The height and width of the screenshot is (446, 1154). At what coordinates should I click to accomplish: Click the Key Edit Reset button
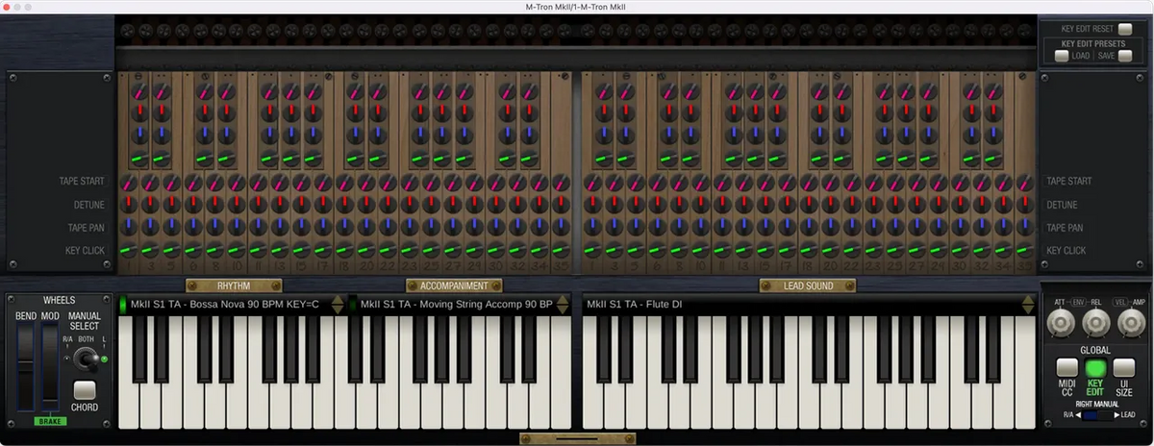[x=1124, y=29]
